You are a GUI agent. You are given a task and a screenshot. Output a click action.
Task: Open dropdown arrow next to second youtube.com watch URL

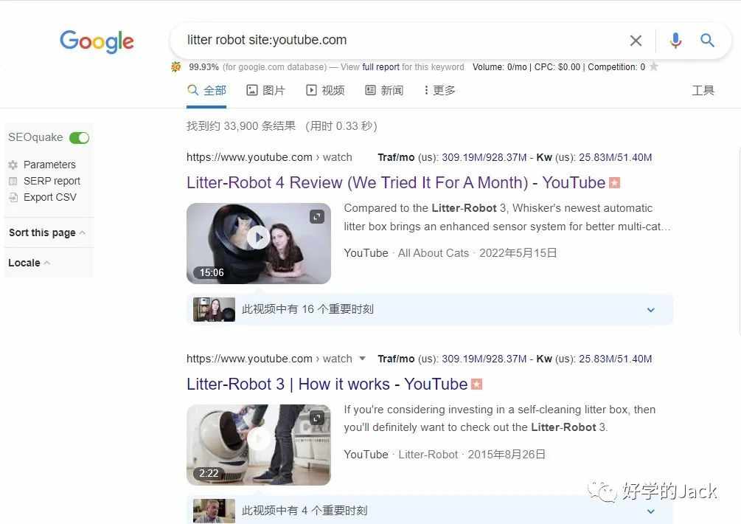tap(363, 359)
